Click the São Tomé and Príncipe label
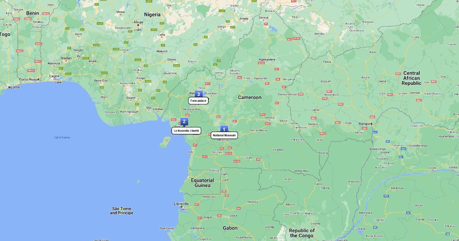Image resolution: width=459 pixels, height=241 pixels. [x=122, y=211]
